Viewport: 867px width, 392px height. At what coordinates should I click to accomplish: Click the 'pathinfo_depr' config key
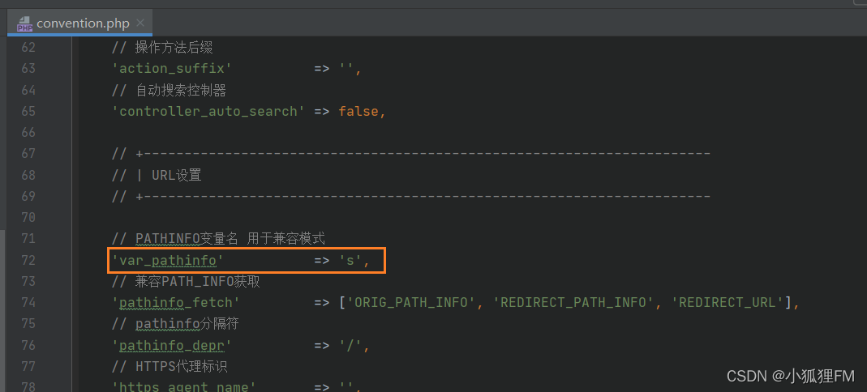point(171,346)
